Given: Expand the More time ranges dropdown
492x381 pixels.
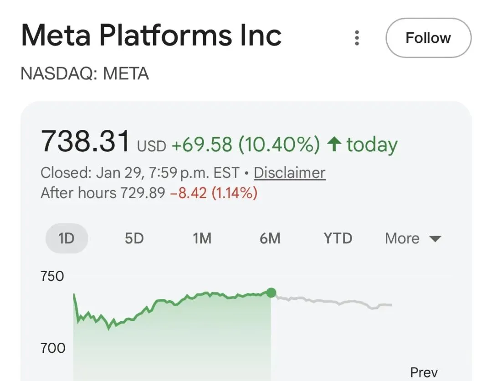Looking at the screenshot, I should click(413, 238).
